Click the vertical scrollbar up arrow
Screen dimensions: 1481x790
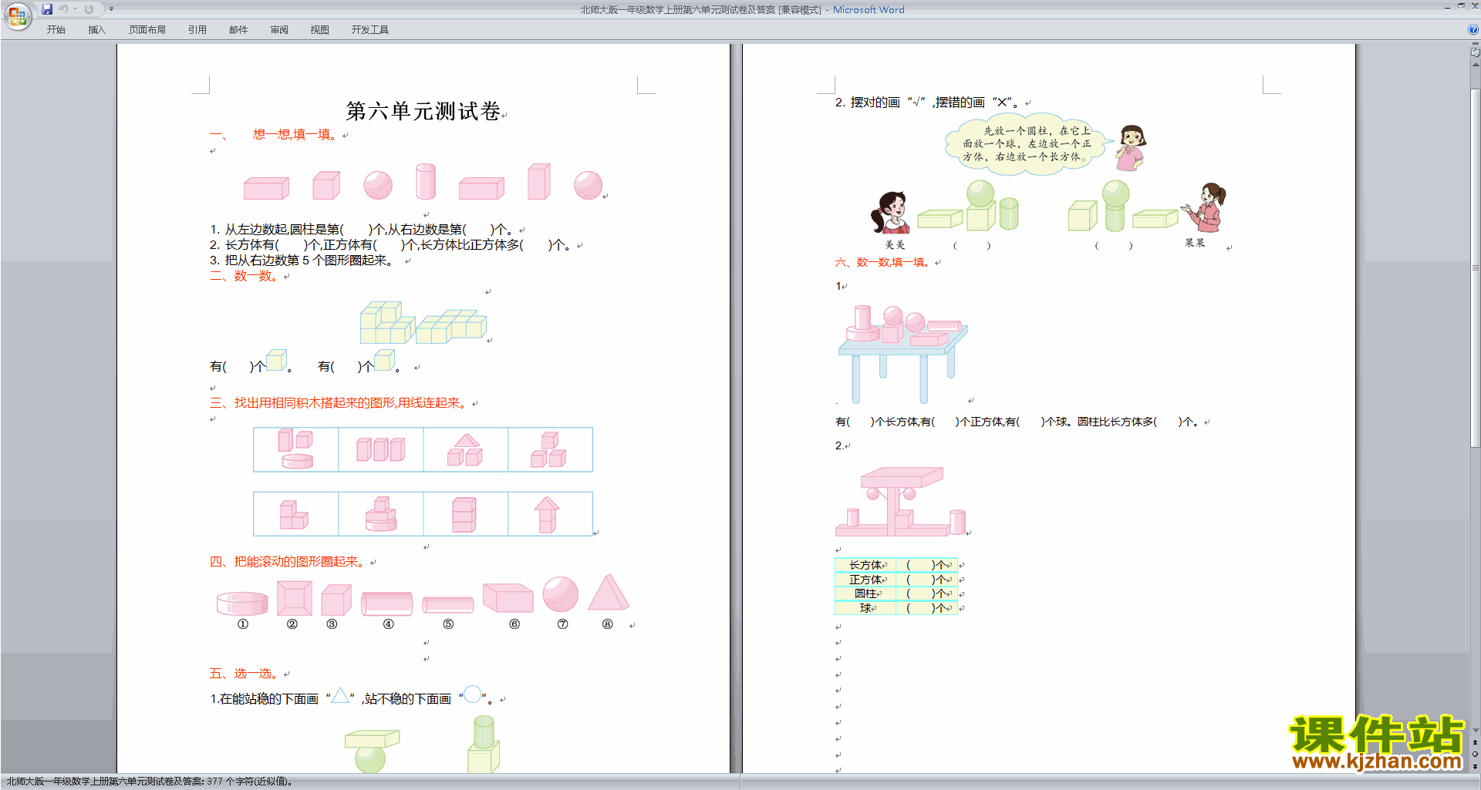click(x=1475, y=65)
